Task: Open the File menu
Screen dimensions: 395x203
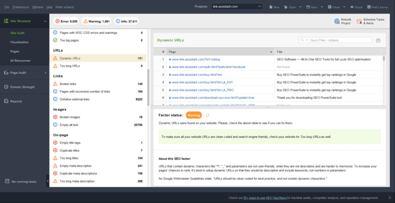Action: [7, 7]
